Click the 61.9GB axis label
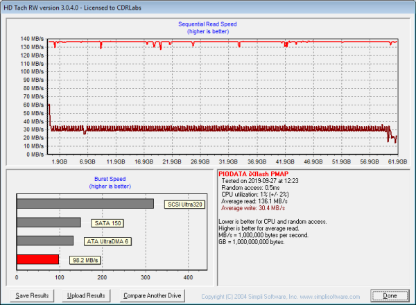The height and width of the screenshot is (305, 416). click(397, 162)
